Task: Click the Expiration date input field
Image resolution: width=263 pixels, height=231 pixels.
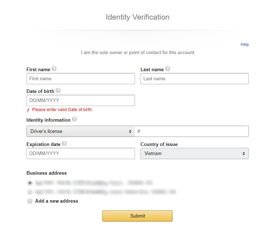Action: [81, 153]
